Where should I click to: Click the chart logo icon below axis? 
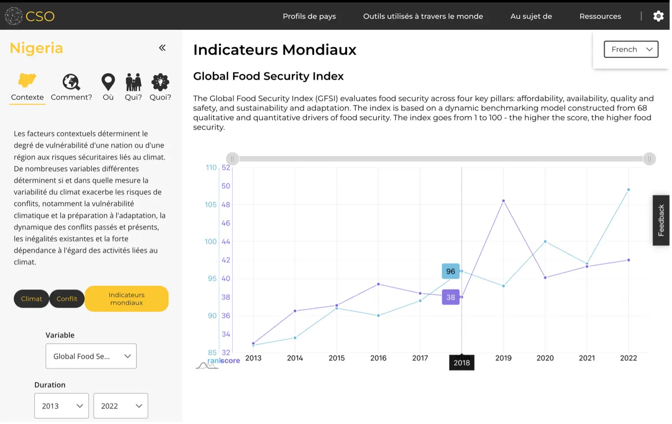pyautogui.click(x=206, y=365)
